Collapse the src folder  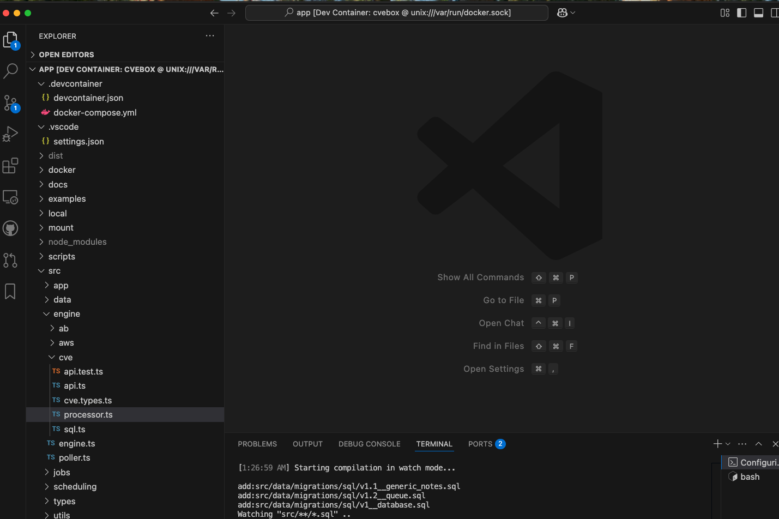[x=125, y=270]
